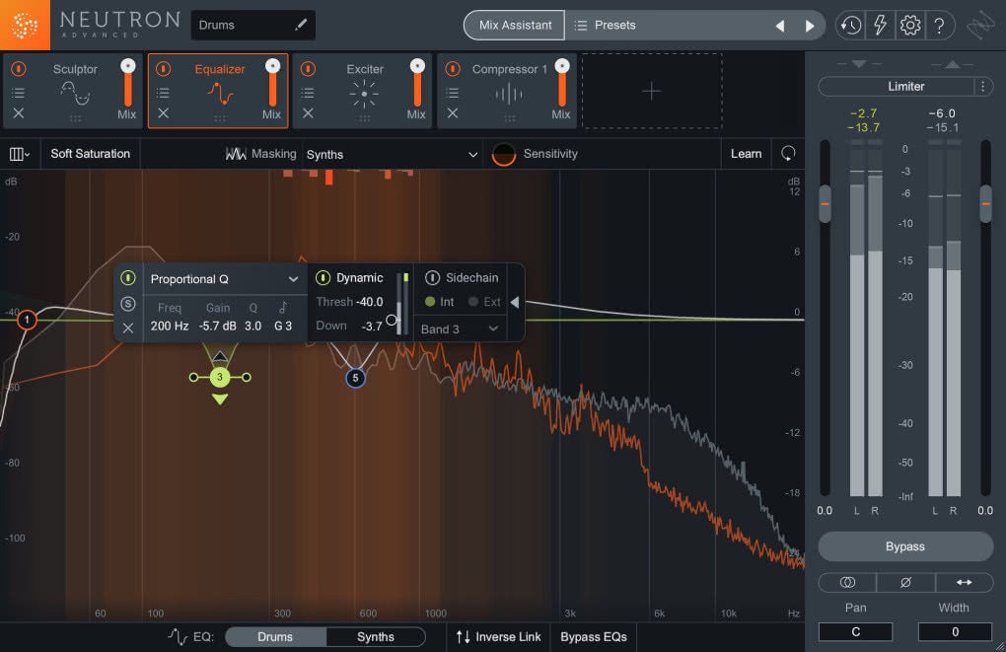Click the Equalizer Mix slider handle
Screen dimensions: 1006x652
(x=272, y=65)
